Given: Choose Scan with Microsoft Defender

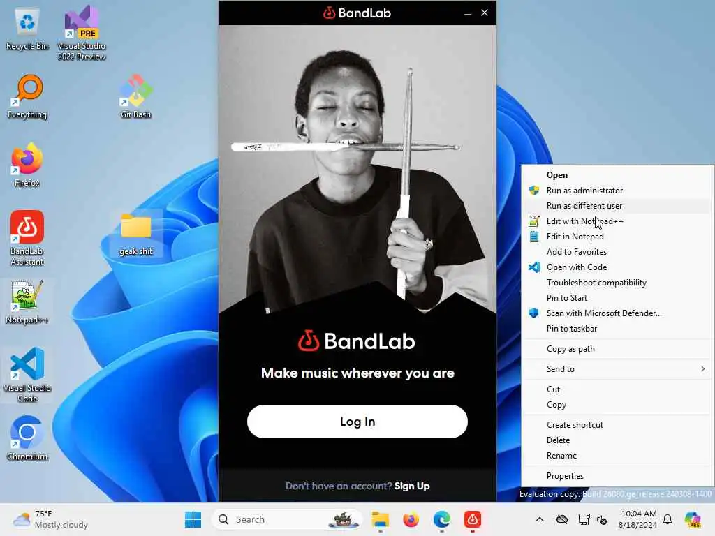Looking at the screenshot, I should coord(617,313).
